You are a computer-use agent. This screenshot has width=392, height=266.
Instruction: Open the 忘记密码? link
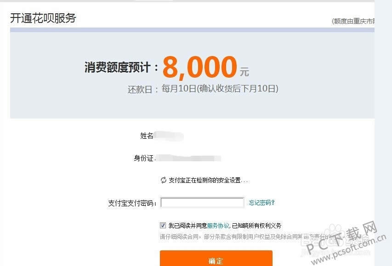tap(262, 203)
